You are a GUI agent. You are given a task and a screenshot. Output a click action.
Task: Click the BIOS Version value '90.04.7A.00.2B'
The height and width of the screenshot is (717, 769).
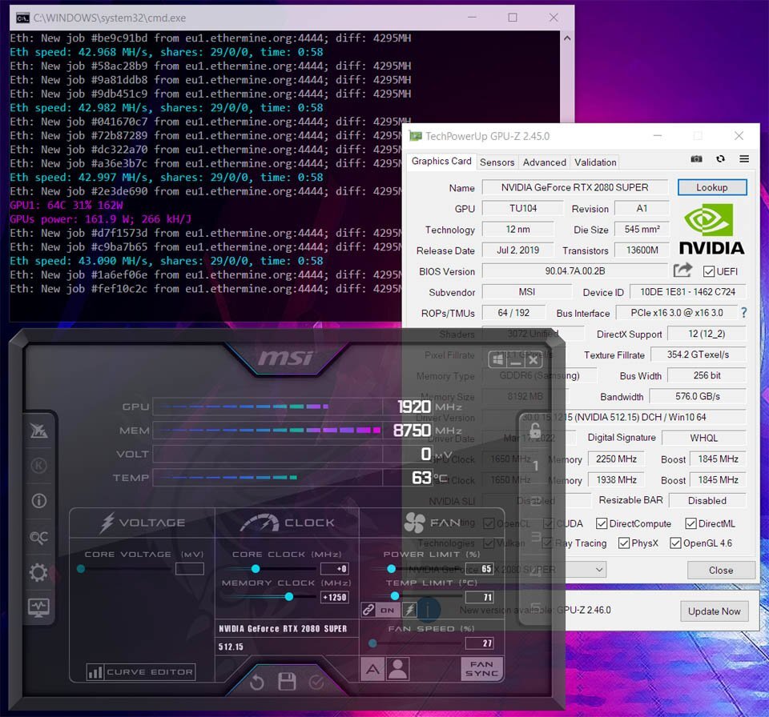coord(575,271)
